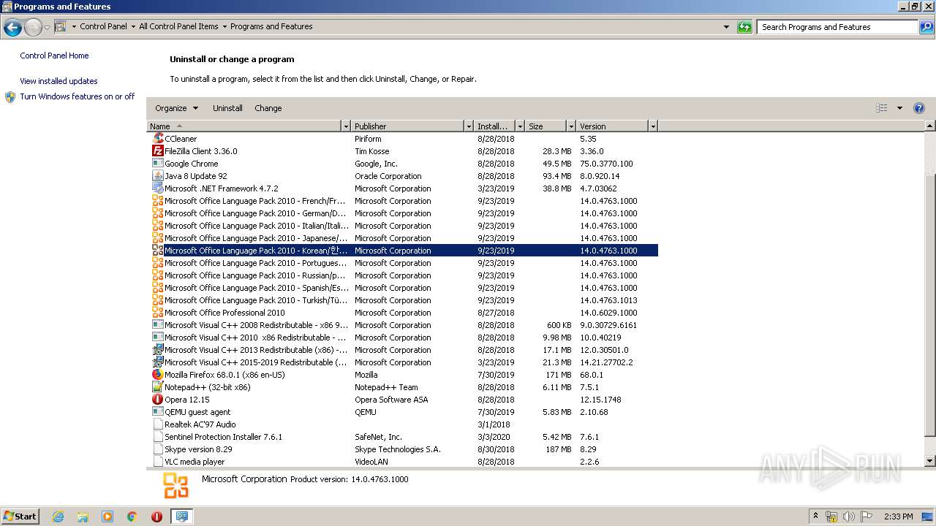Click the list scrollbar down arrow
Viewport: 936px width, 526px height.
pos(930,462)
